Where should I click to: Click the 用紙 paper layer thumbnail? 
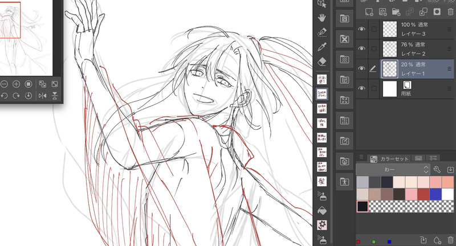pyautogui.click(x=390, y=89)
